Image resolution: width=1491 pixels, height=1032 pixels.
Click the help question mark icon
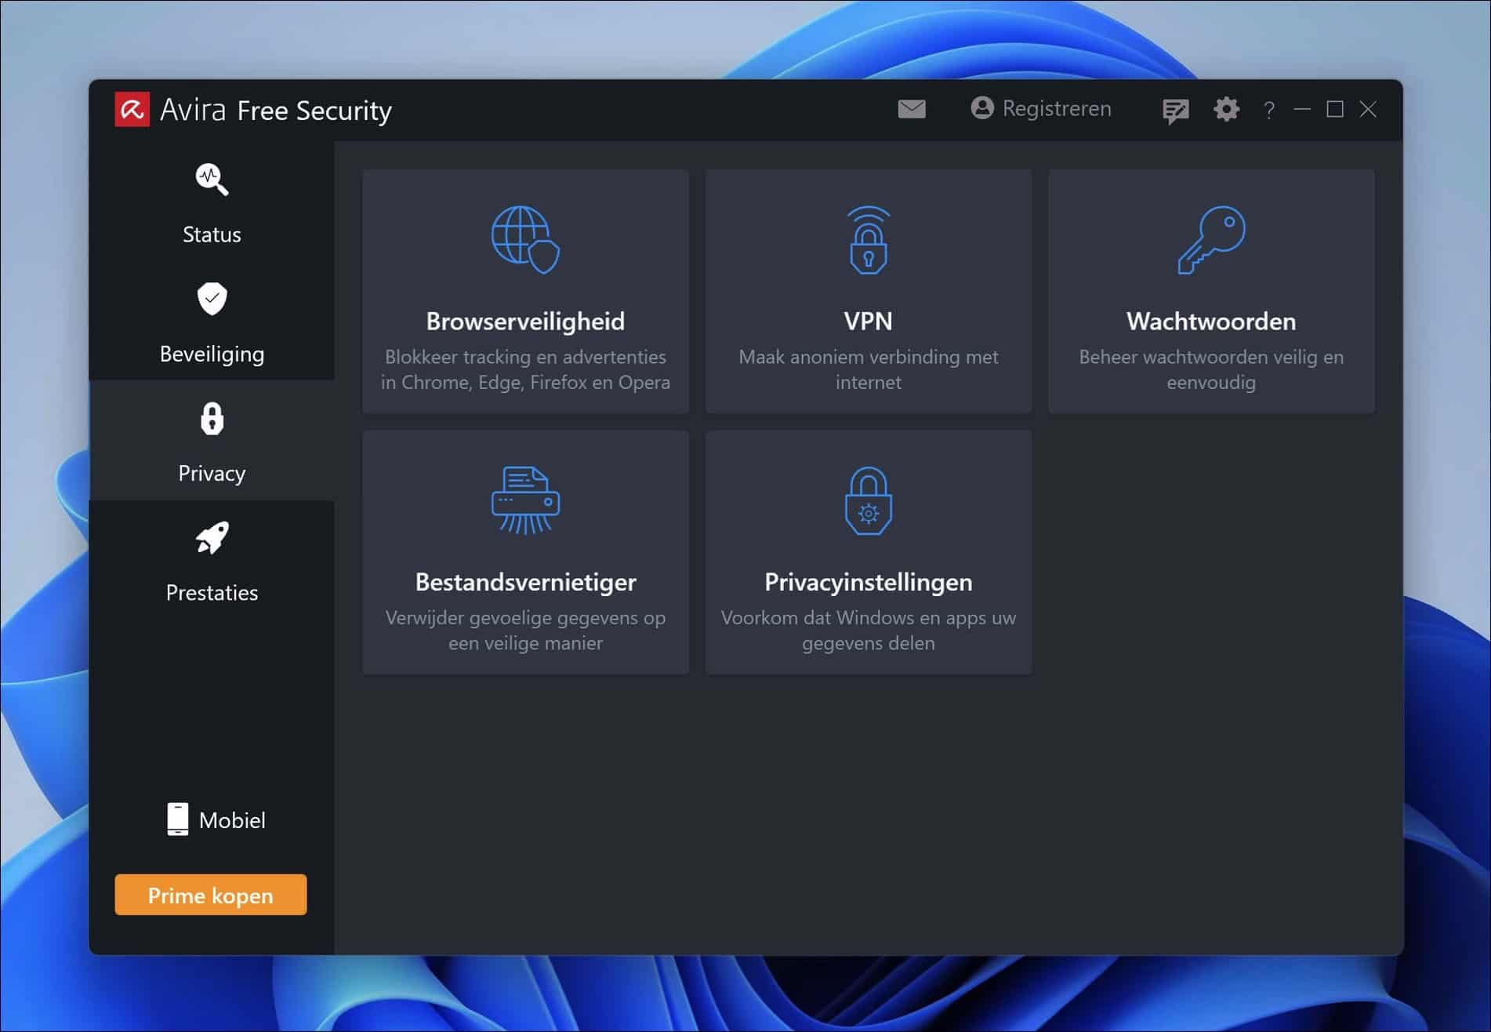tap(1269, 110)
